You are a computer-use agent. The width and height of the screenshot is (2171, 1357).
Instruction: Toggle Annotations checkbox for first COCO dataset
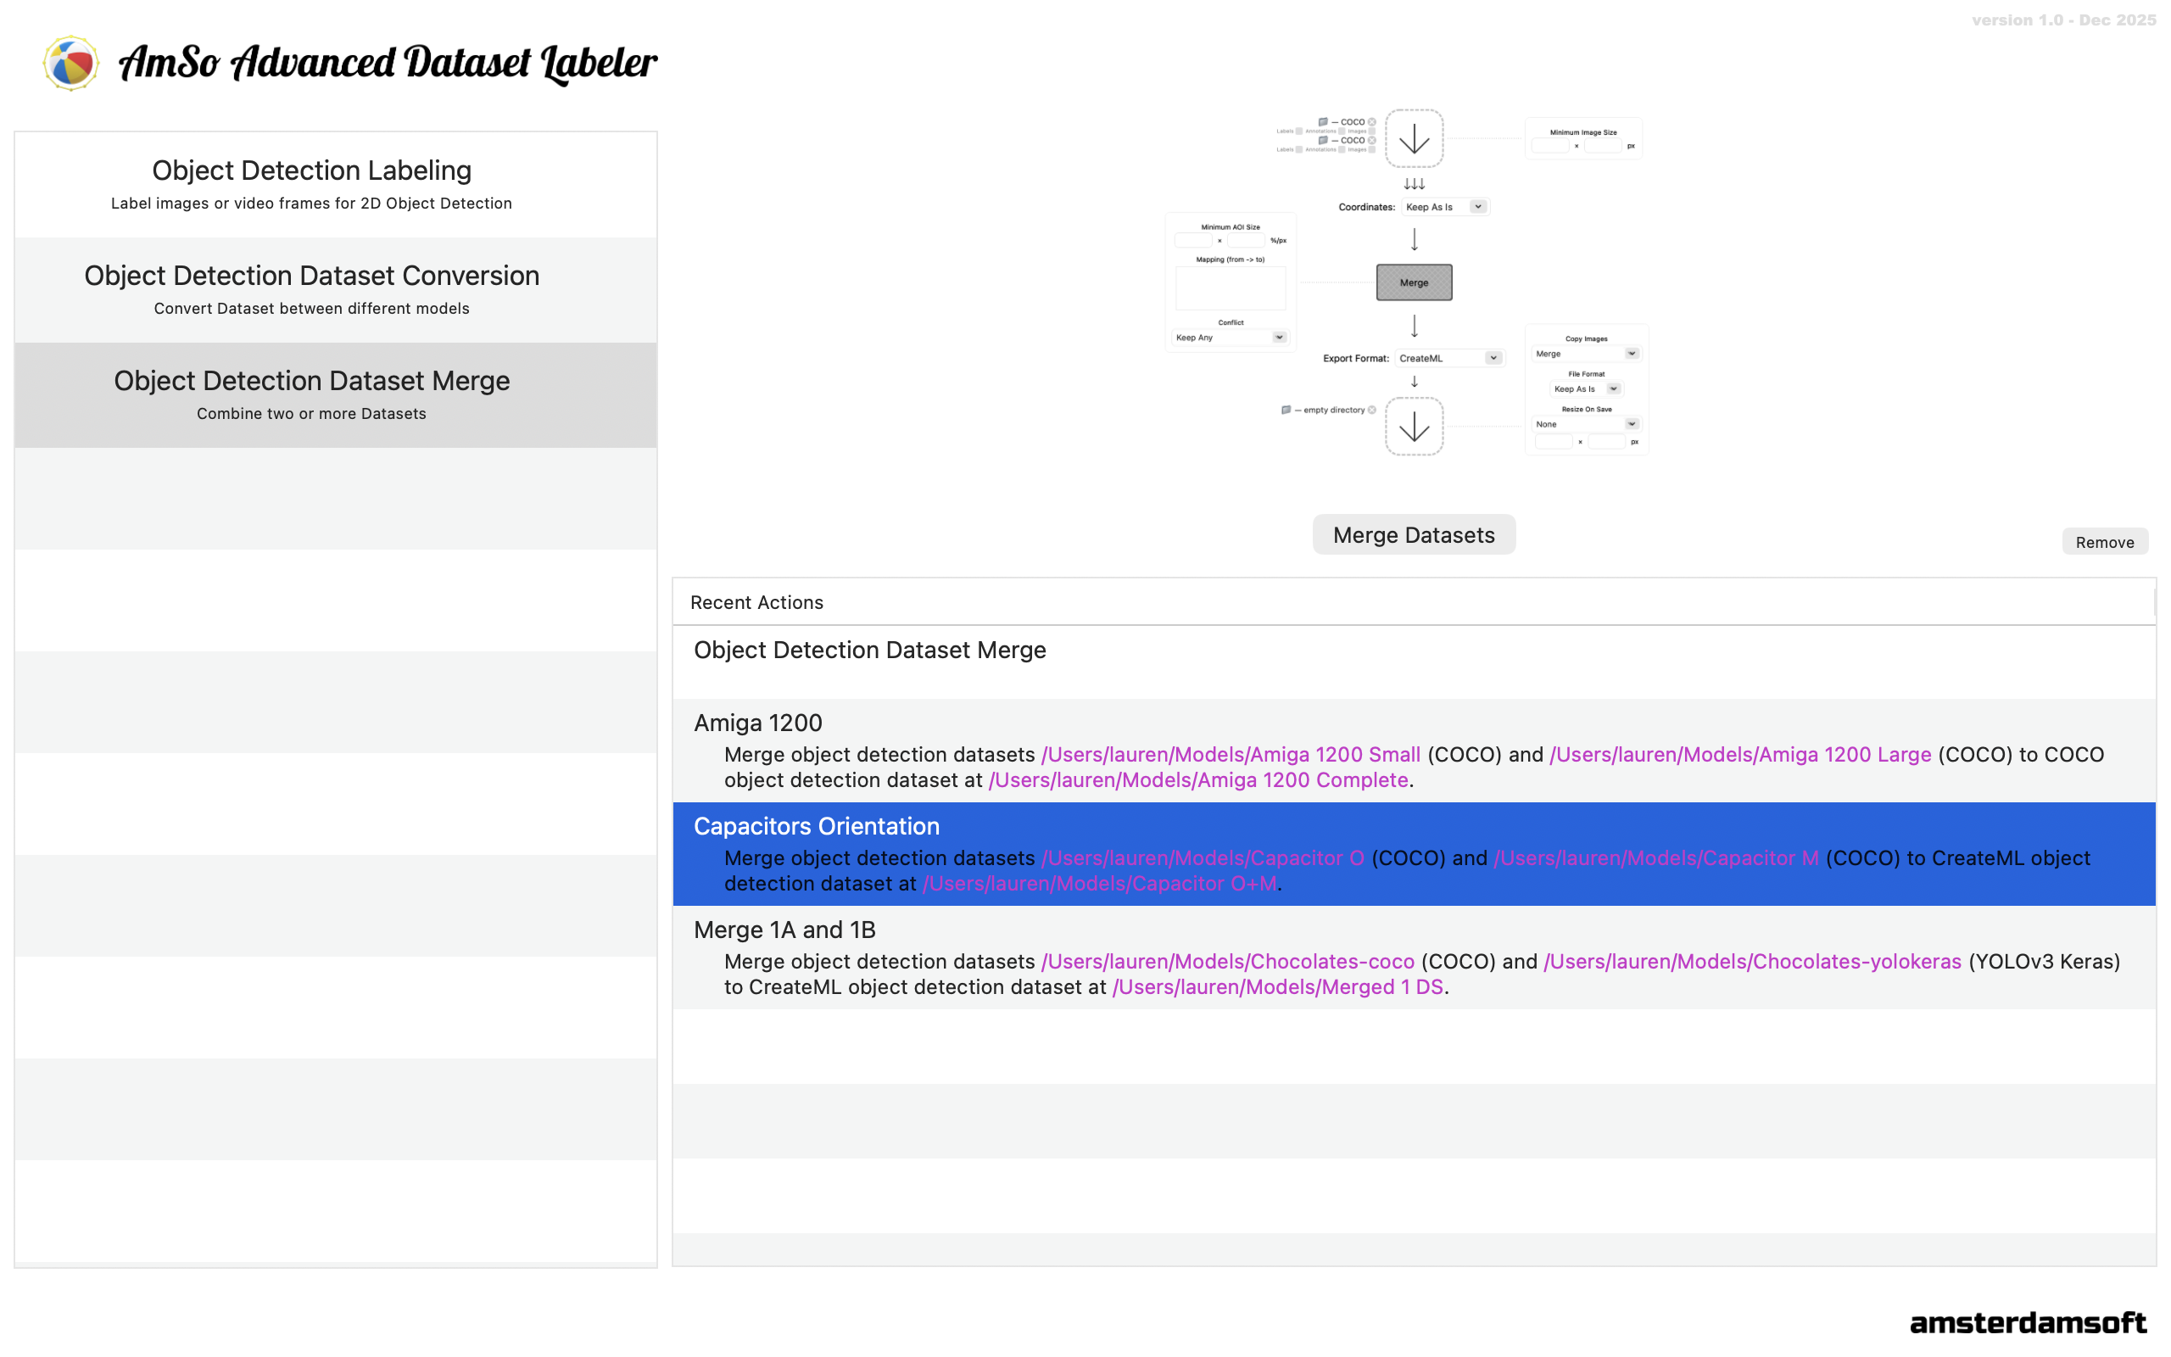coord(1342,132)
